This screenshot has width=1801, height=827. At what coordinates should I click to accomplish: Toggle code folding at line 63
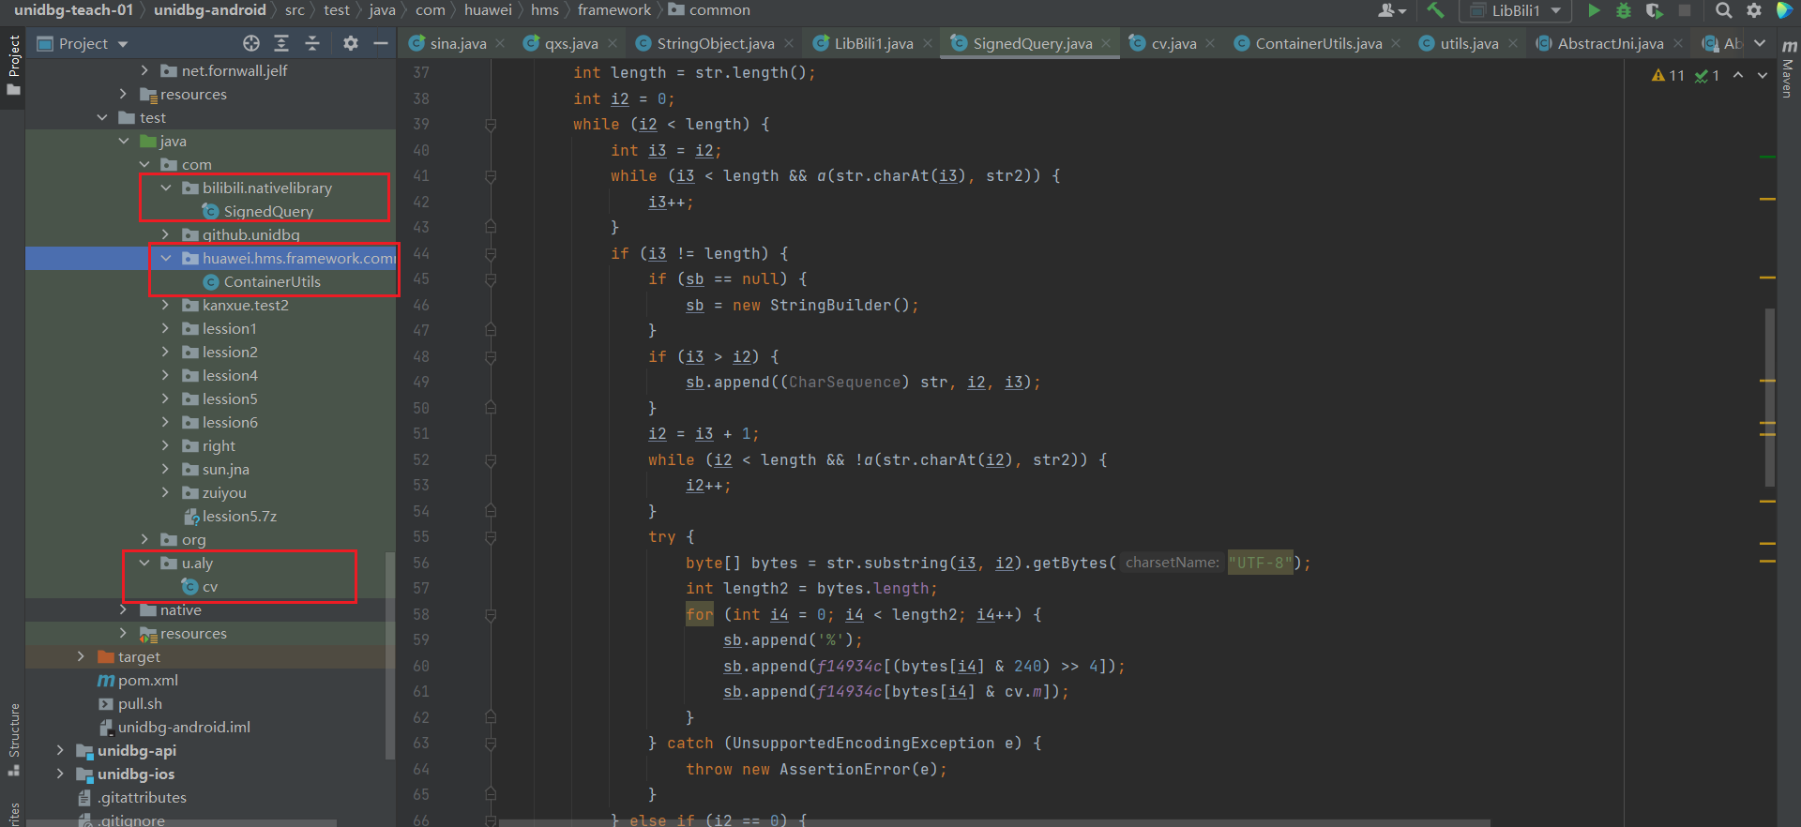pos(491,744)
